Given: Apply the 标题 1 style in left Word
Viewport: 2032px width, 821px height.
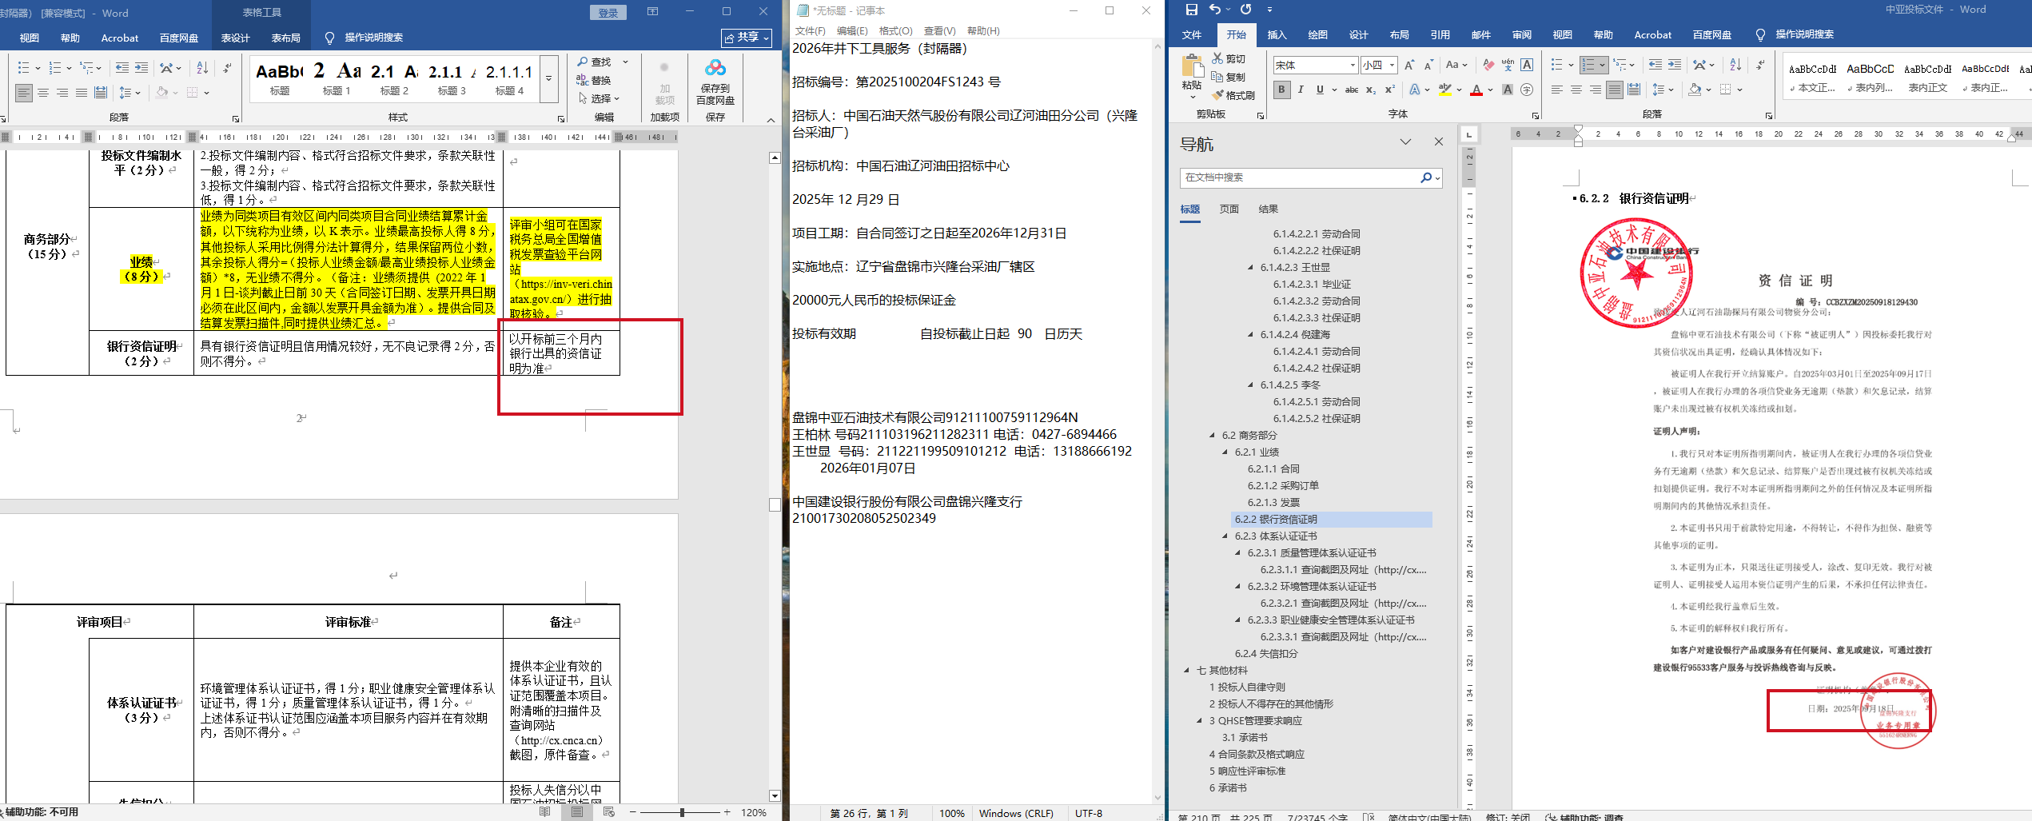Looking at the screenshot, I should (x=337, y=78).
